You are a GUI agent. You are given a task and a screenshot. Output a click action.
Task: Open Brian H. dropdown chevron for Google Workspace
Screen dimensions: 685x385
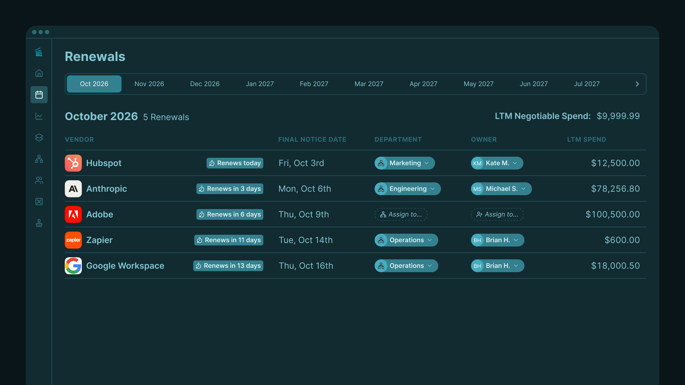(516, 266)
